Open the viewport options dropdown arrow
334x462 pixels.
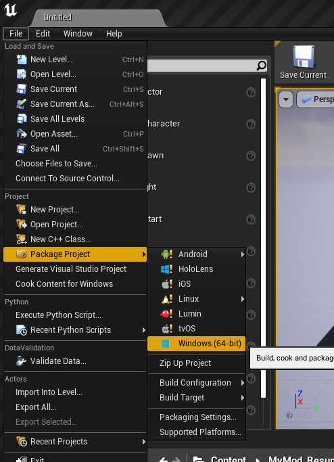click(286, 99)
